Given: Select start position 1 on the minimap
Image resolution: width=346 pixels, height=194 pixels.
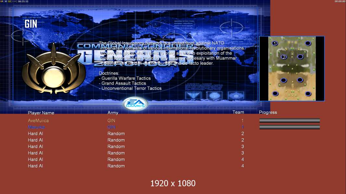Looking at the screenshot, I should pyautogui.click(x=275, y=43).
